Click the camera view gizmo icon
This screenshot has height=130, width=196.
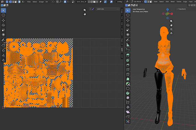click(x=171, y=29)
